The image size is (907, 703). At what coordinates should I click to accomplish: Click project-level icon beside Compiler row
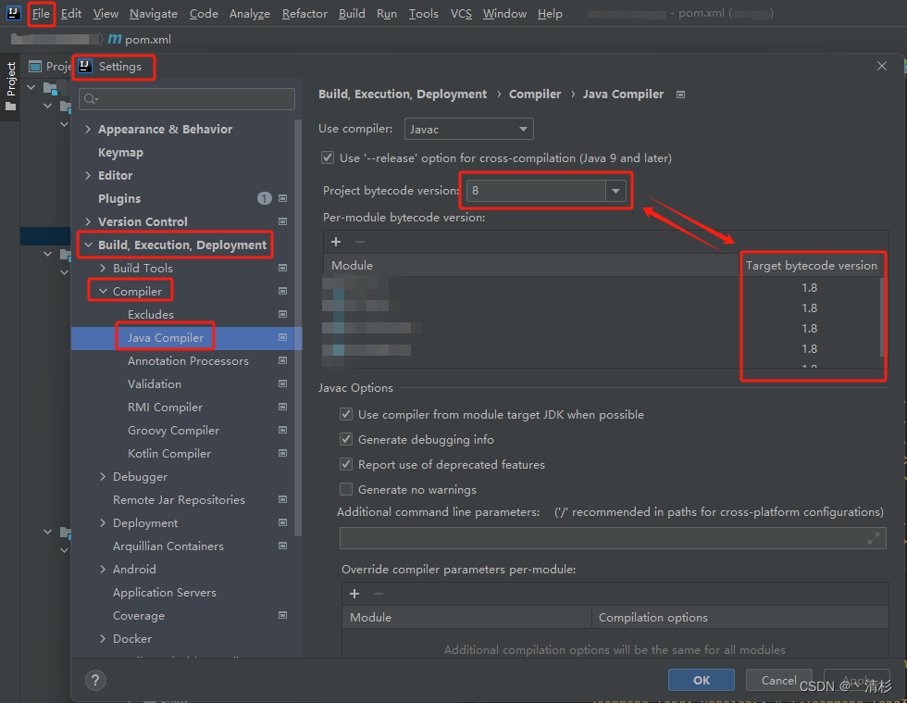(283, 291)
